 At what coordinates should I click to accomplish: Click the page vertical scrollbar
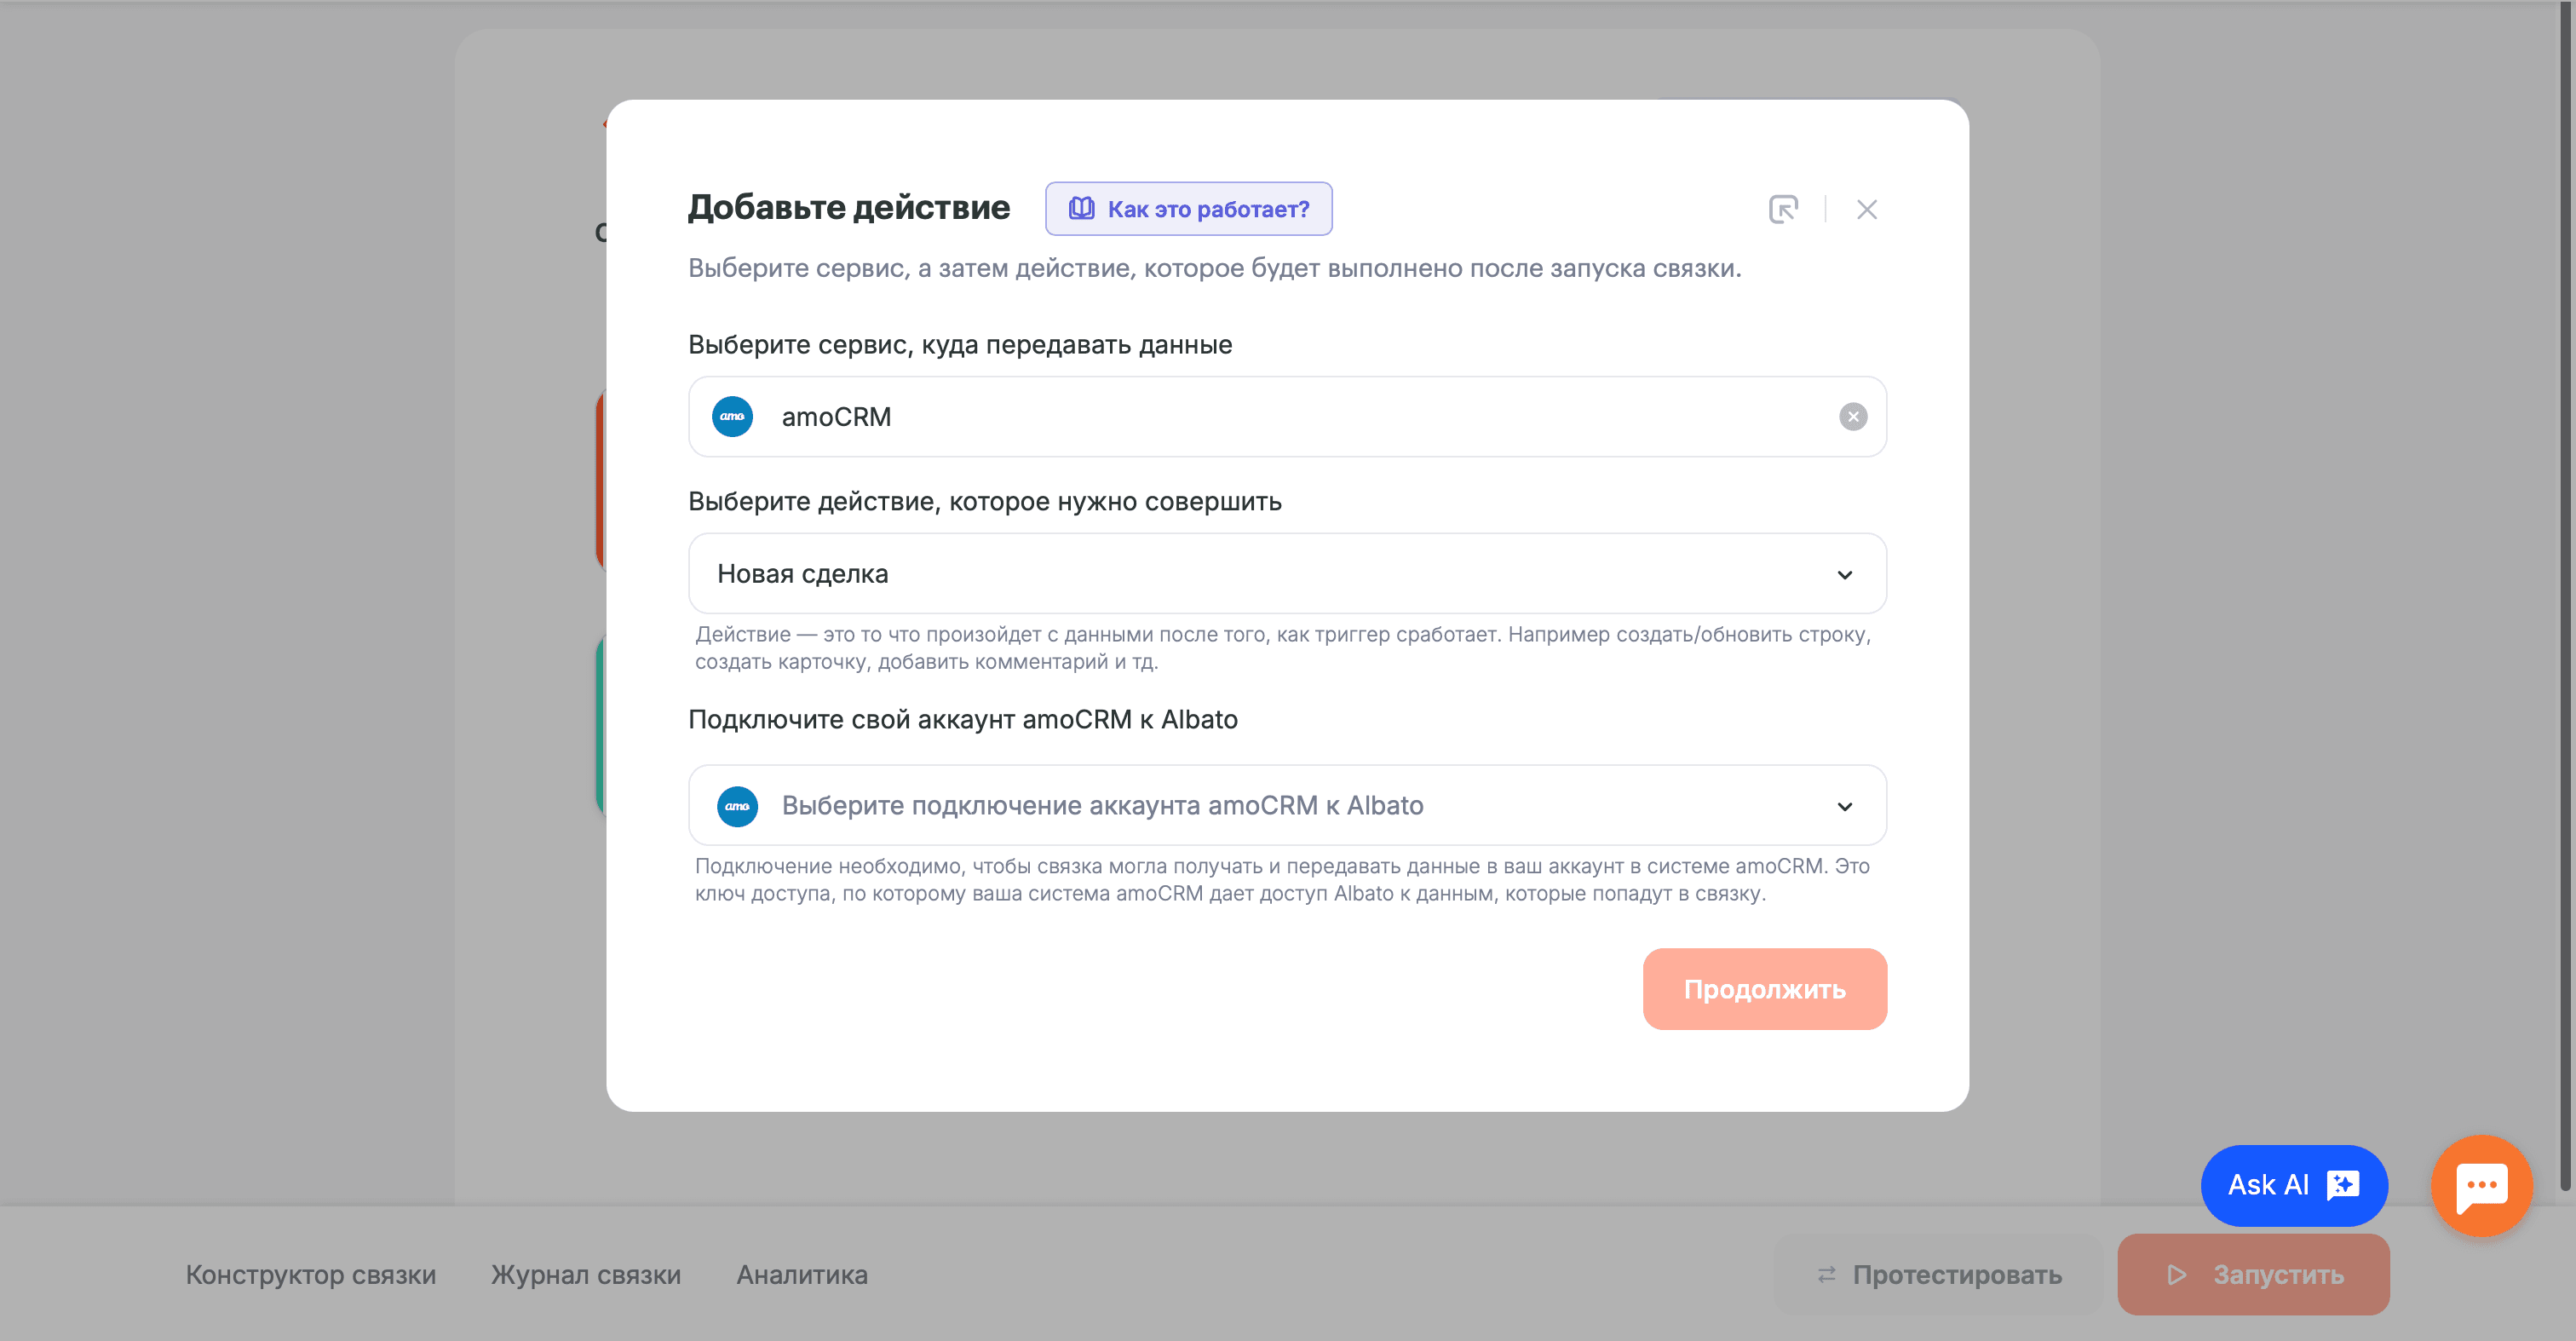[x=2565, y=600]
